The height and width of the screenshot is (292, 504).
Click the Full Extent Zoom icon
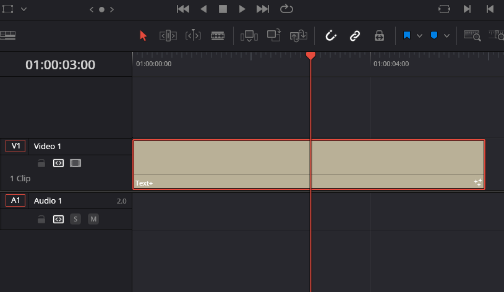click(x=472, y=36)
